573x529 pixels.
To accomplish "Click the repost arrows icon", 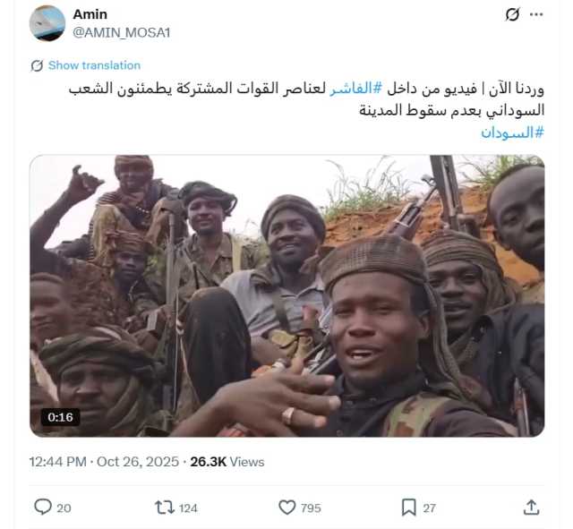I will pyautogui.click(x=165, y=508).
